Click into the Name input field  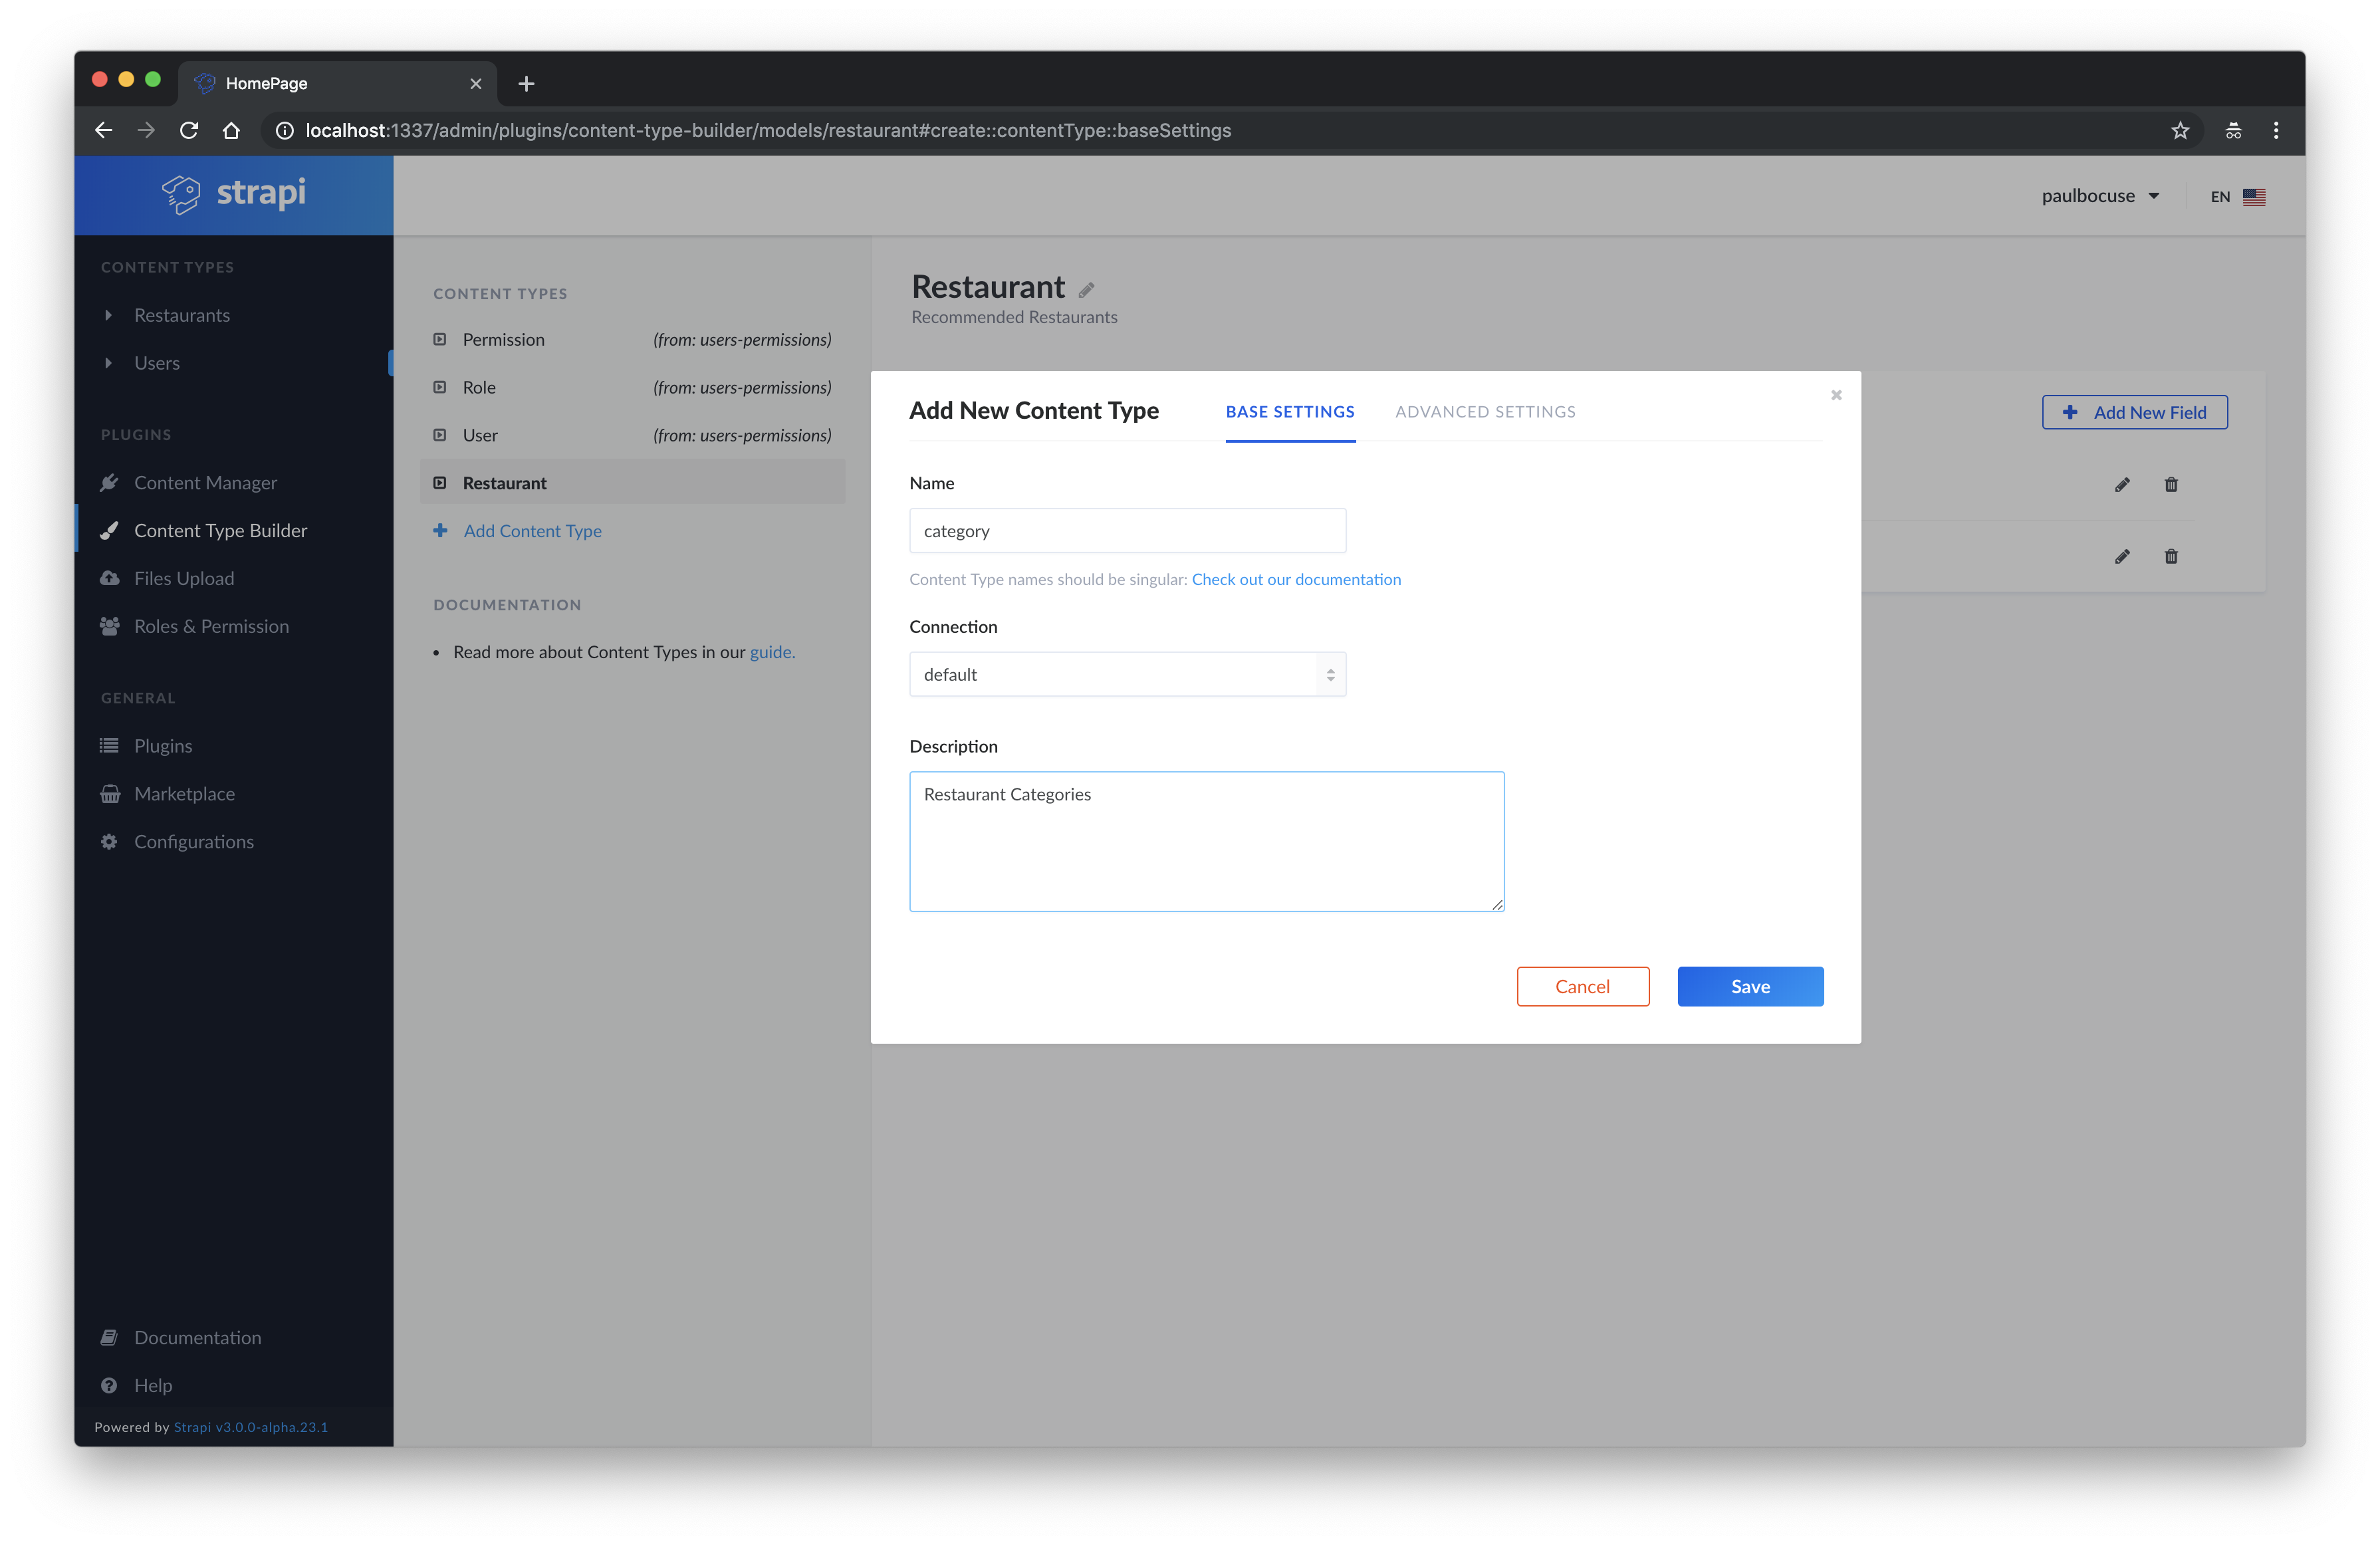1127,531
